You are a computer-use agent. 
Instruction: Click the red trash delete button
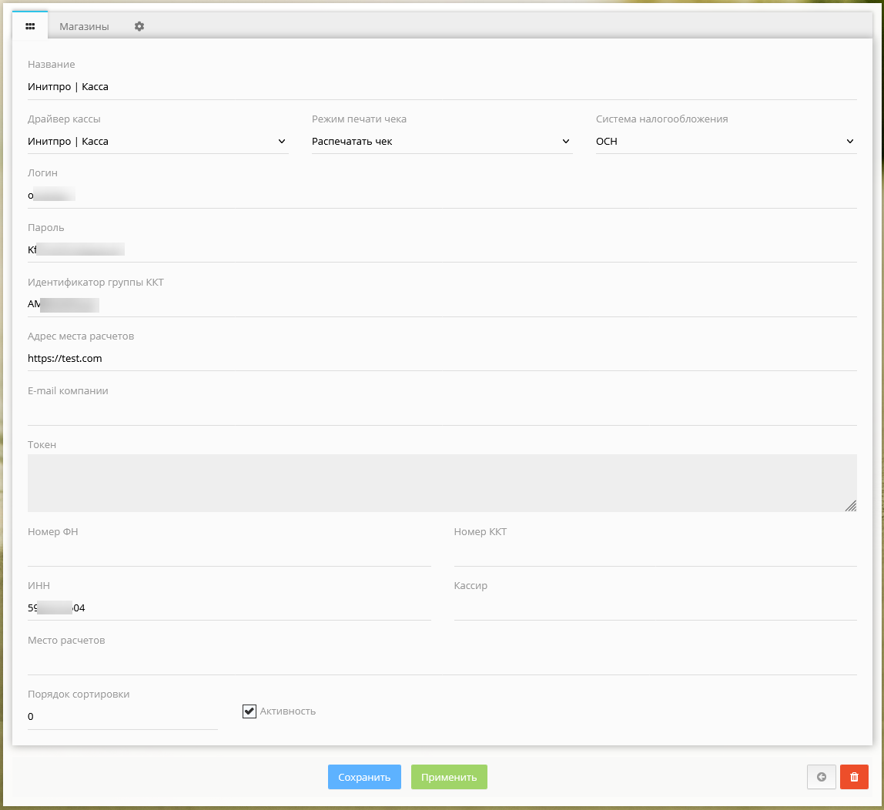(854, 777)
